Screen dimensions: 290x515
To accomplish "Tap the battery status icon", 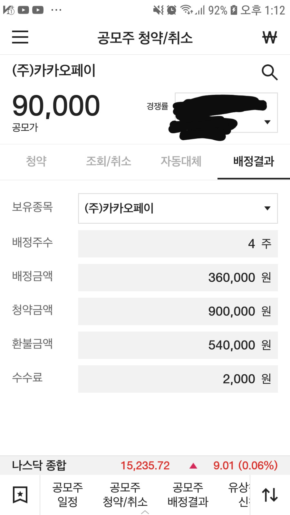I will click(x=234, y=10).
